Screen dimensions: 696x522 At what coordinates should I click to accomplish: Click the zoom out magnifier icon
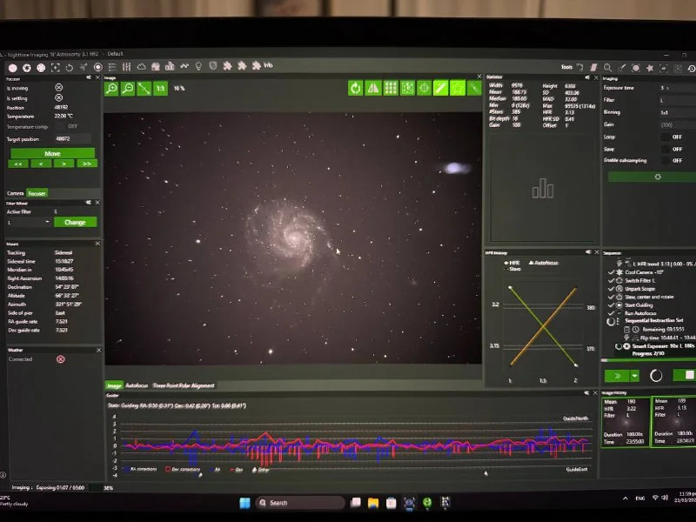coord(128,88)
